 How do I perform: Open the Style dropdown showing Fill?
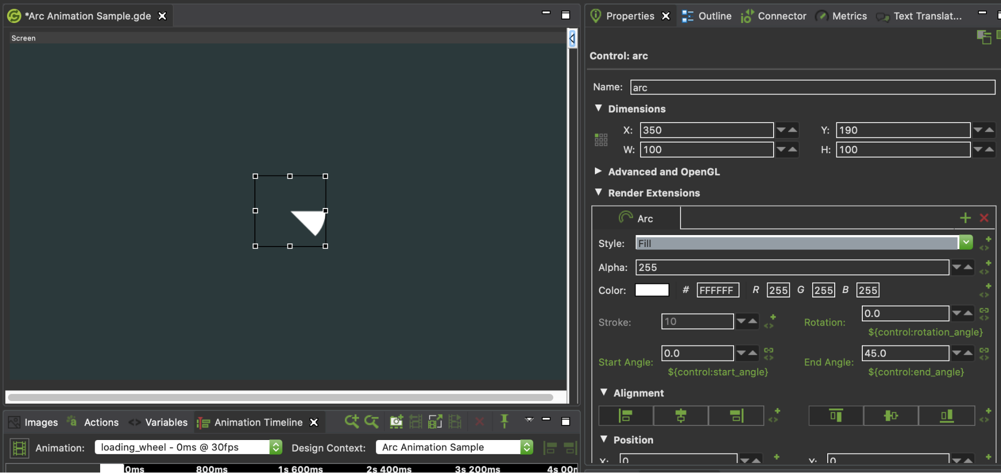804,243
